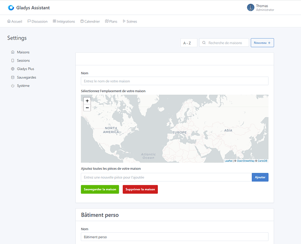Click Supprimer la maison button

pos(140,189)
